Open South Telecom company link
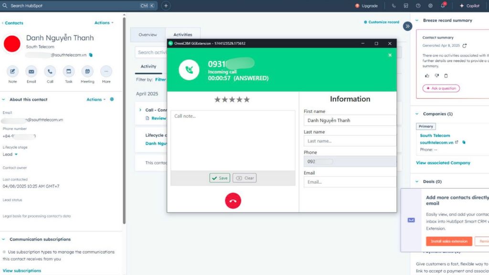This screenshot has height=275, width=489. click(x=435, y=136)
